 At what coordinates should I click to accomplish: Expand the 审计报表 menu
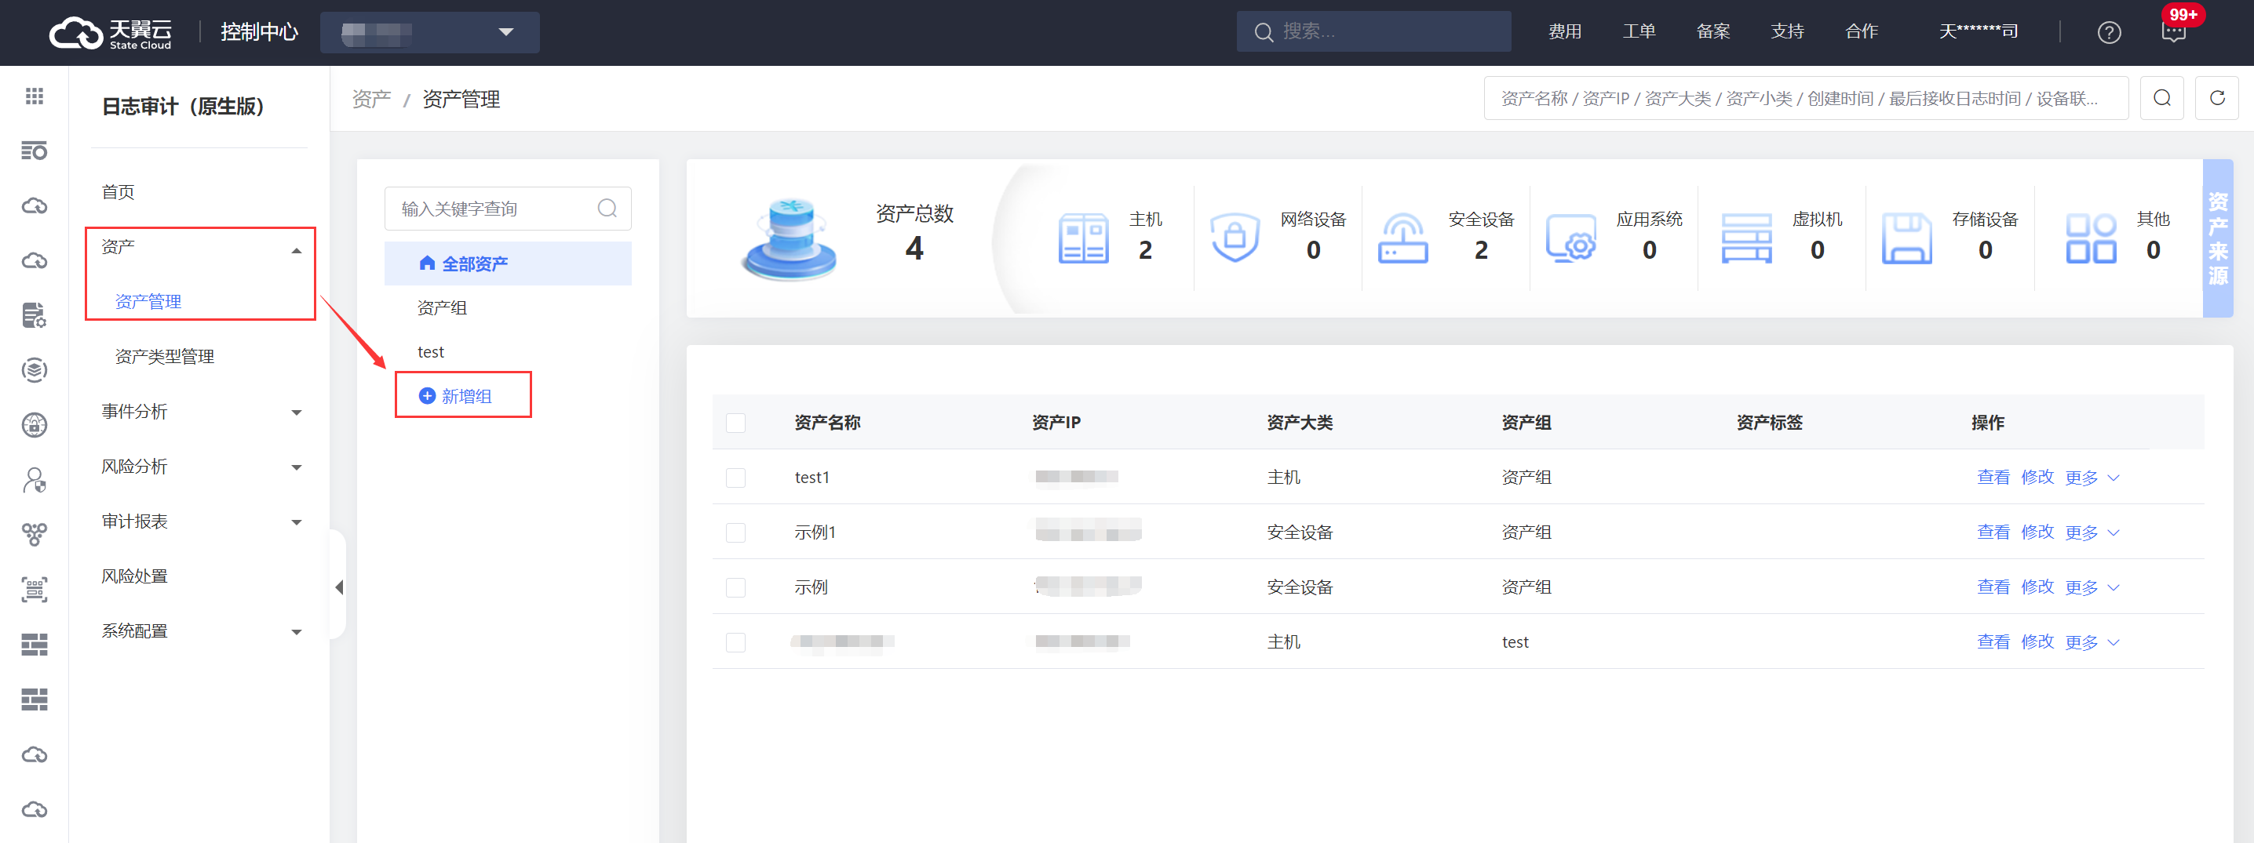point(297,522)
